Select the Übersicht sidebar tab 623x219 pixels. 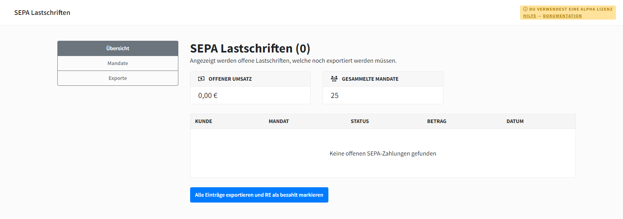[x=118, y=48]
